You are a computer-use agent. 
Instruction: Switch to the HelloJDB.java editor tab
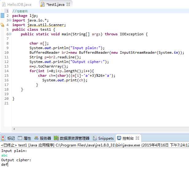pyautogui.click(x=17, y=5)
